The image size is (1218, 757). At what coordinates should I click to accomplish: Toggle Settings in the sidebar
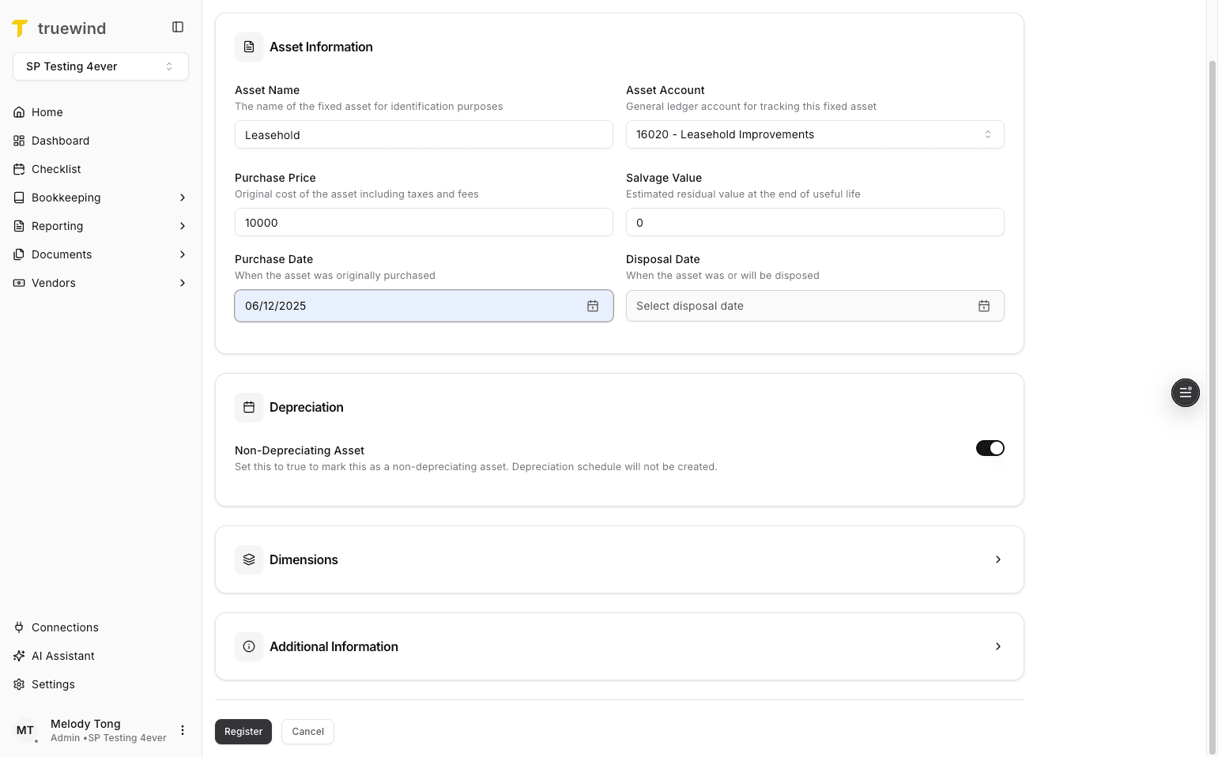pyautogui.click(x=53, y=684)
